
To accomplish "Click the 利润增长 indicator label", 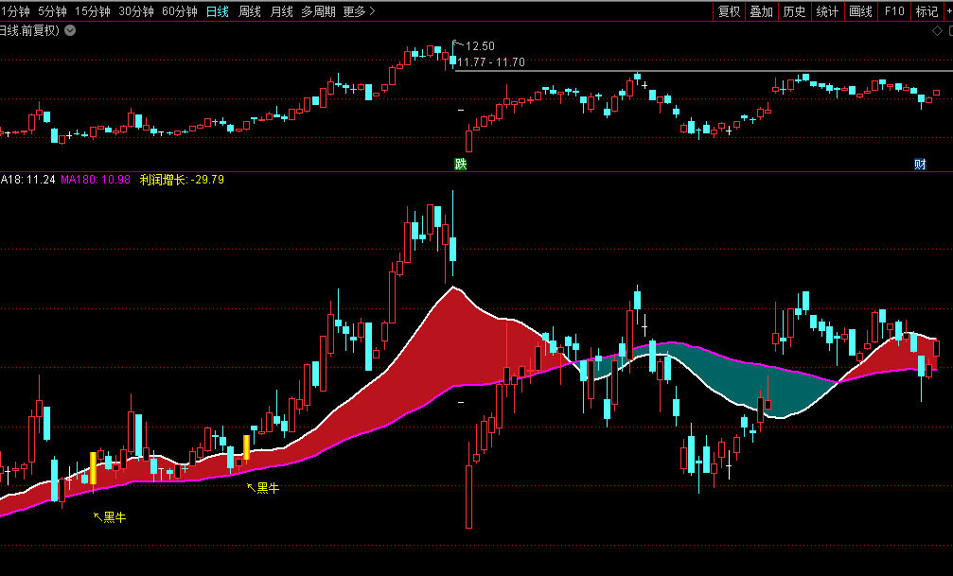I will pos(163,179).
